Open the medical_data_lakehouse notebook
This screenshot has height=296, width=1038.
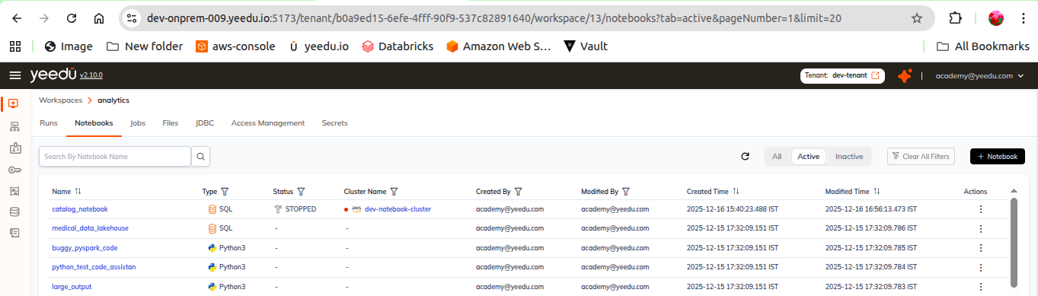[x=90, y=228]
